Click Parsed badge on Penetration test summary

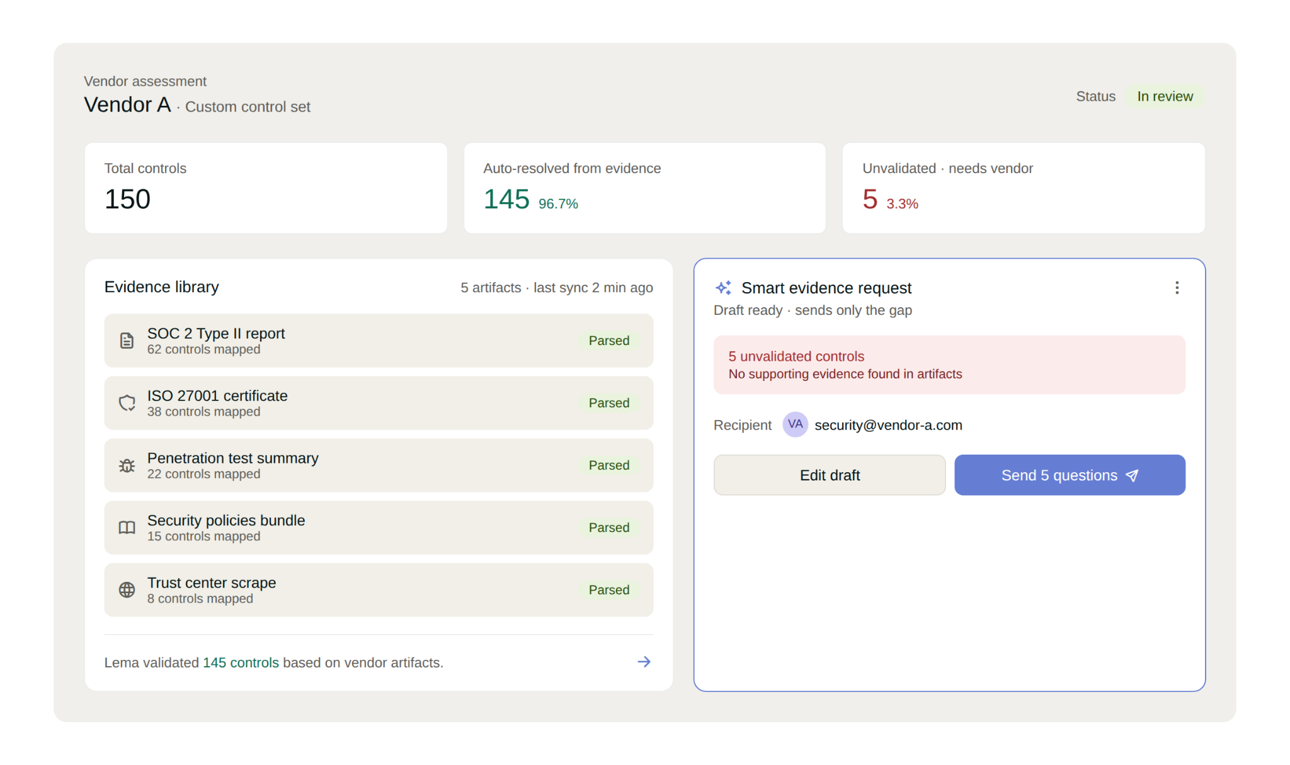(x=609, y=465)
